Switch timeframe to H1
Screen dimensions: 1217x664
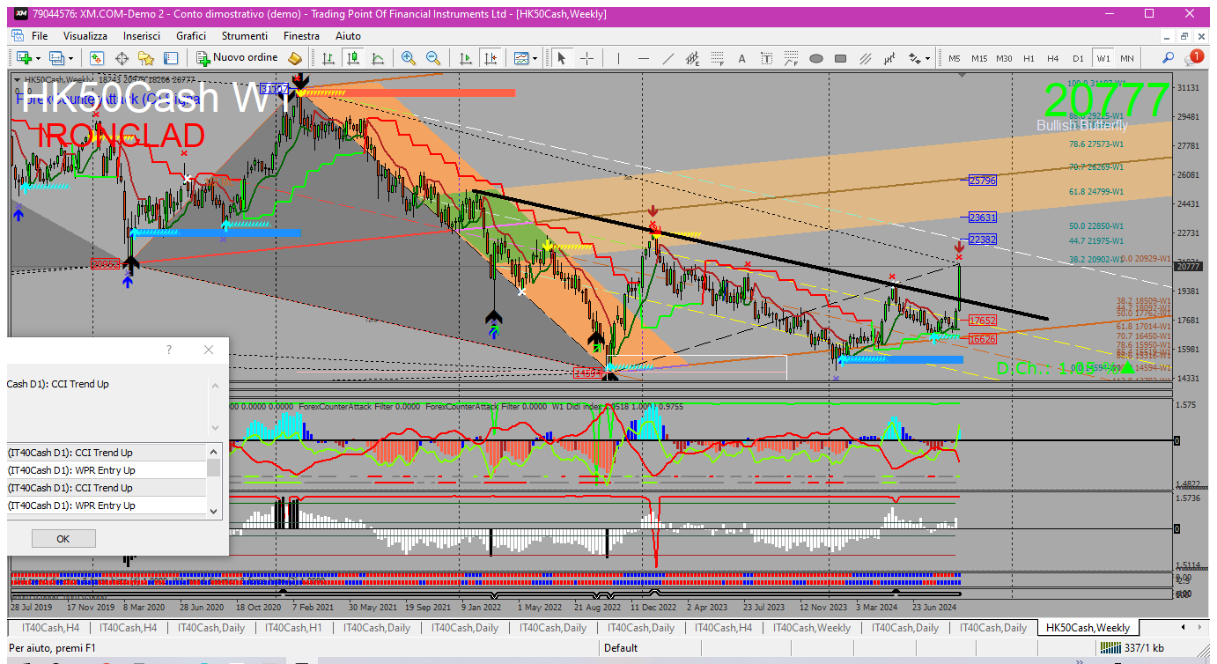pyautogui.click(x=1029, y=58)
